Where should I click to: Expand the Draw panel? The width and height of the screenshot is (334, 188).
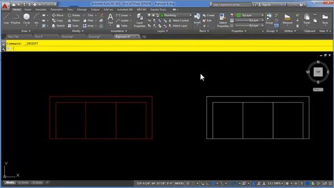click(26, 31)
